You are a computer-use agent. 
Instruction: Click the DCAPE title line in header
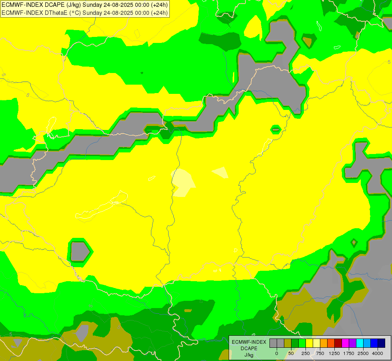click(85, 5)
